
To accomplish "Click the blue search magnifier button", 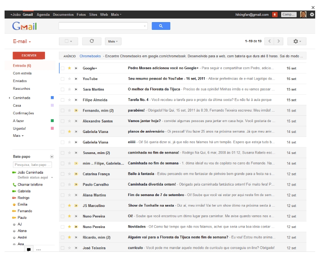I will (161, 26).
